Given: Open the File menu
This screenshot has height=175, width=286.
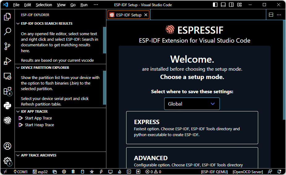Looking at the screenshot, I should pos(16,5).
